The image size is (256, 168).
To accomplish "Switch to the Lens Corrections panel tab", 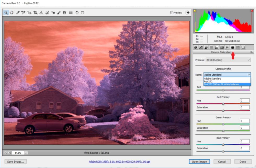I will pyautogui.click(x=222, y=47).
